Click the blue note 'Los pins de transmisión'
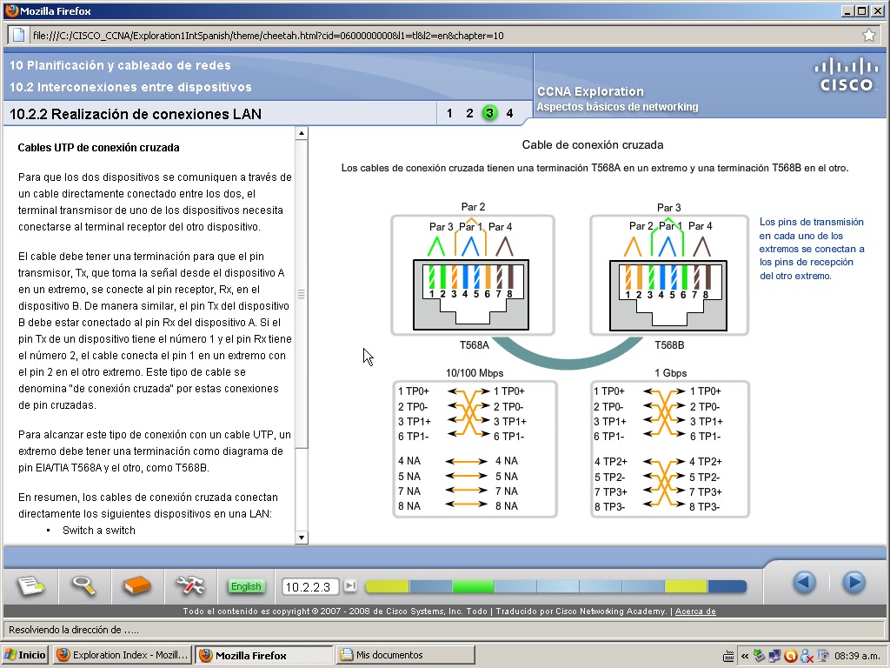The width and height of the screenshot is (890, 668). pyautogui.click(x=812, y=249)
